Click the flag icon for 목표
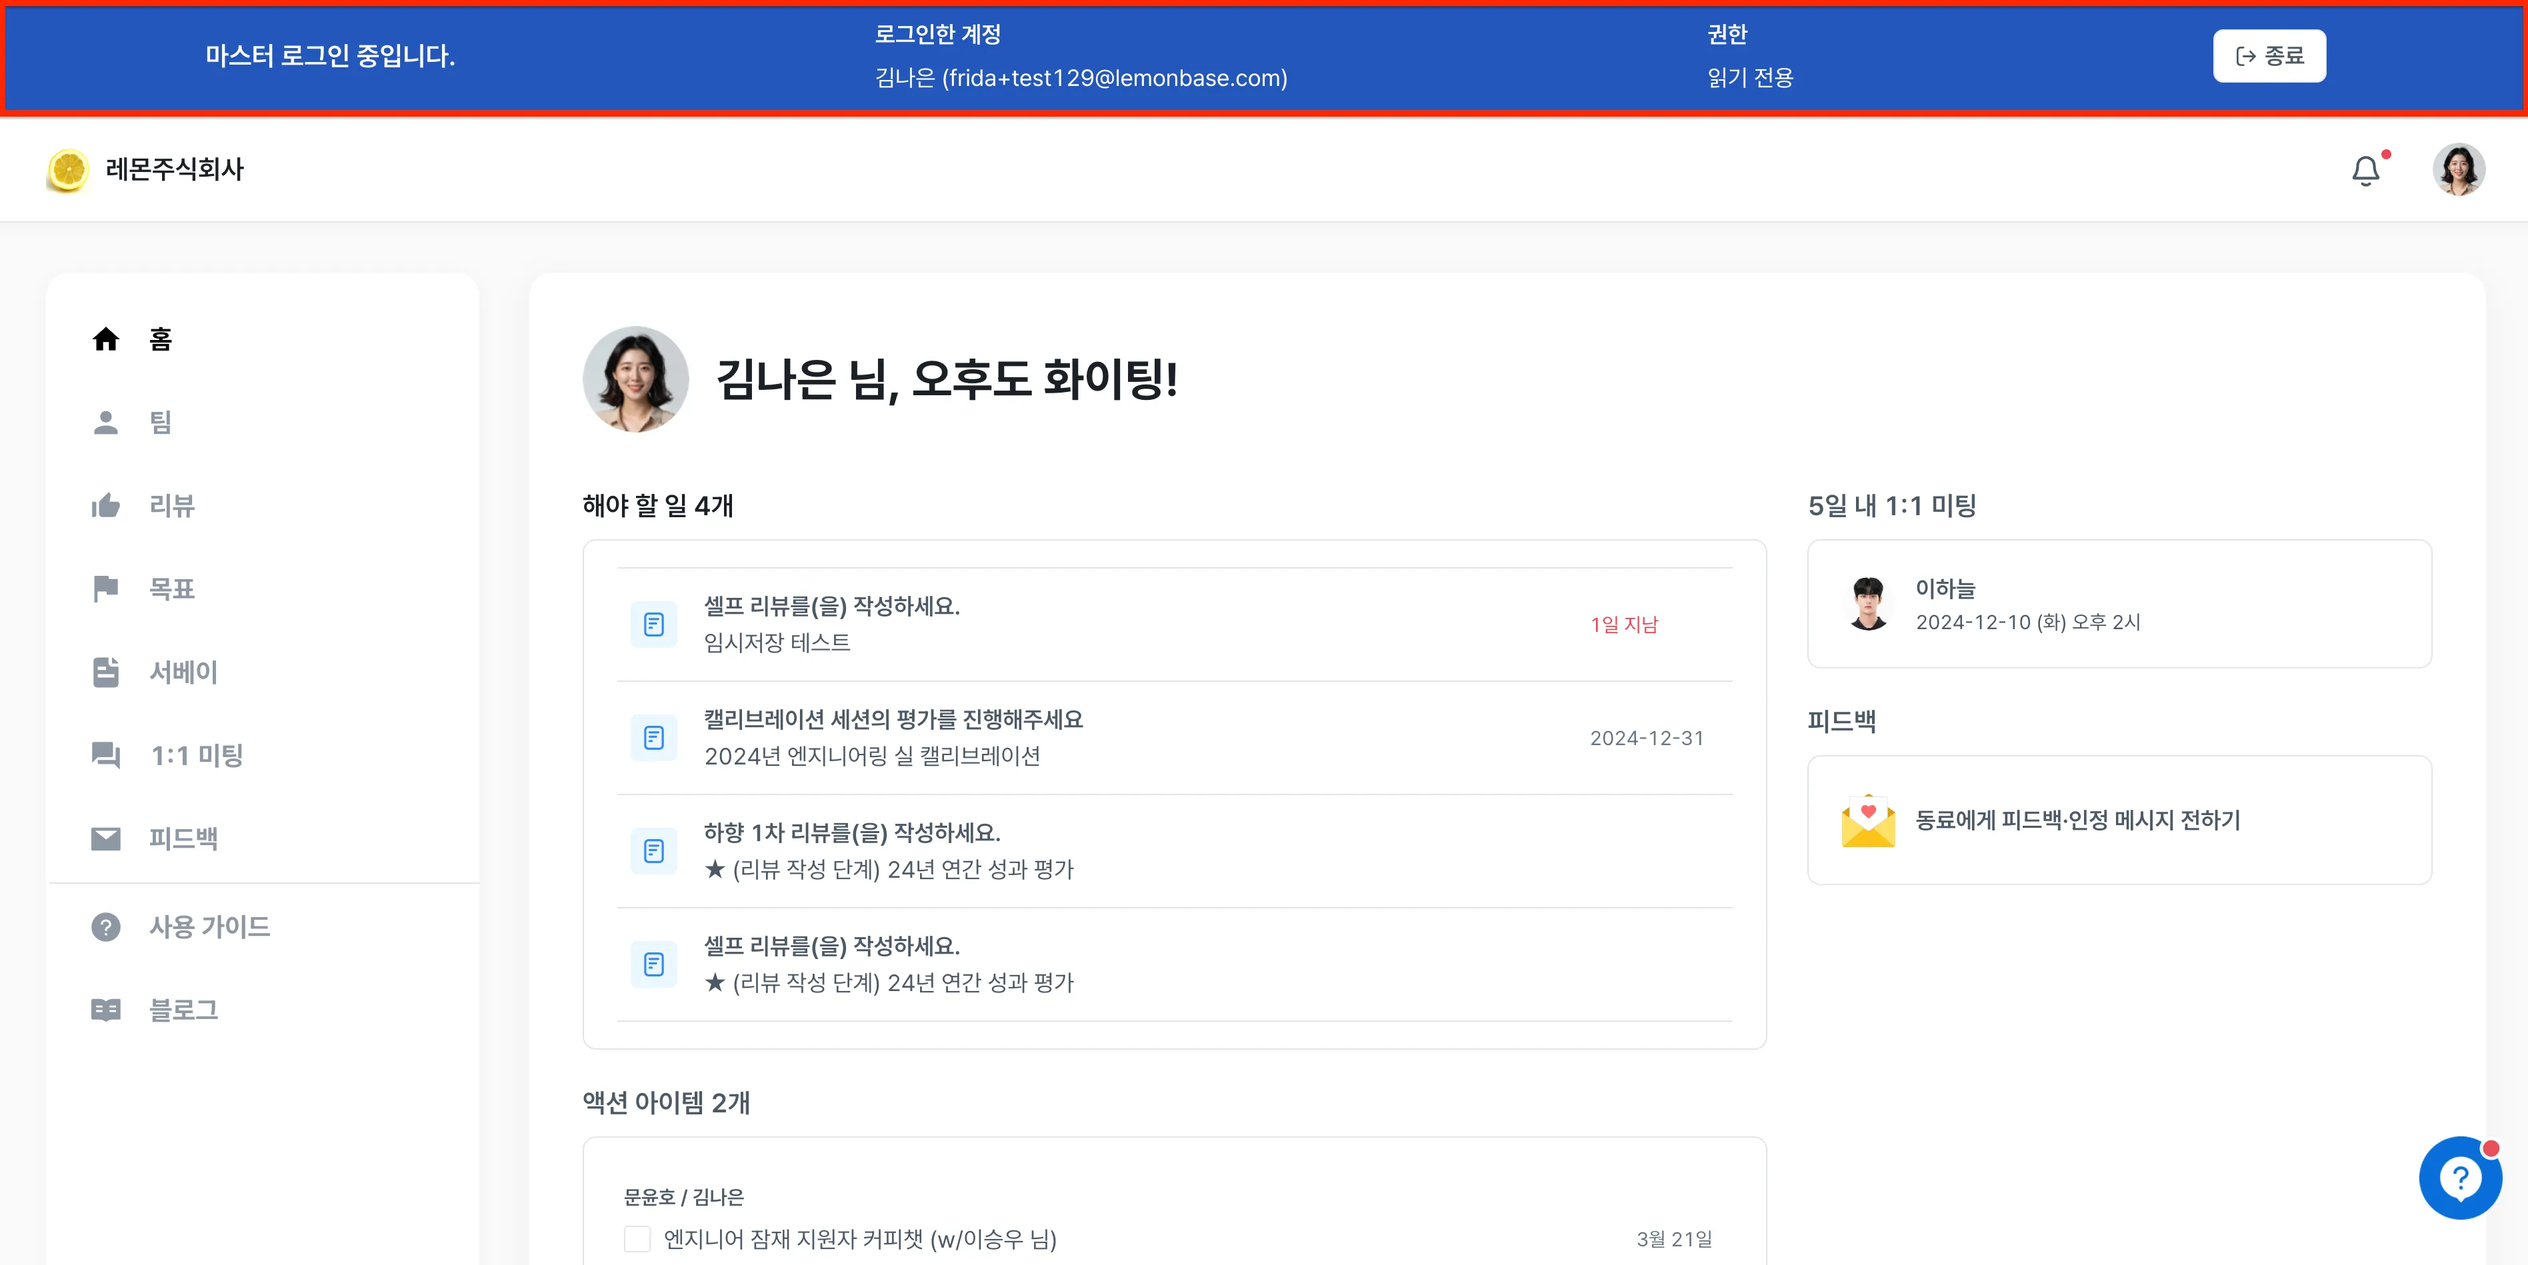The image size is (2528, 1265). click(x=106, y=589)
